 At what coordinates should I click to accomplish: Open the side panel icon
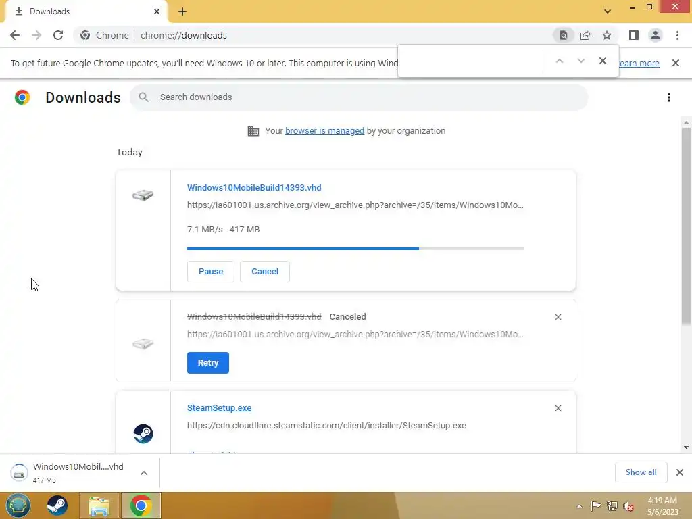click(634, 35)
